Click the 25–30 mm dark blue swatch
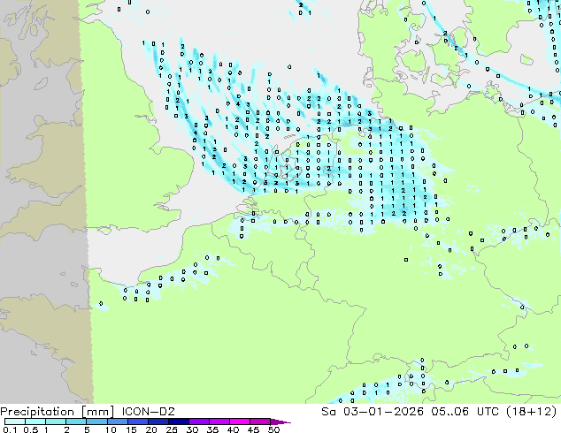This screenshot has height=433, width=561. point(179,422)
